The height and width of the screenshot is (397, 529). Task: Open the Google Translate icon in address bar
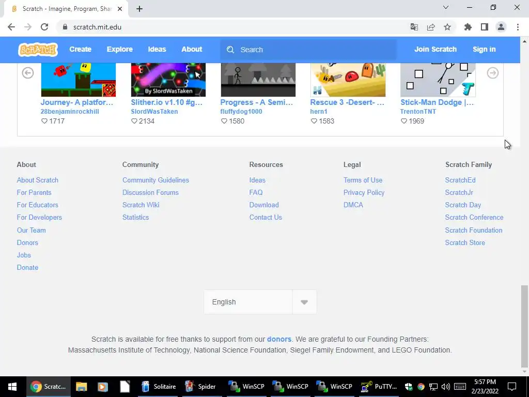coord(414,27)
